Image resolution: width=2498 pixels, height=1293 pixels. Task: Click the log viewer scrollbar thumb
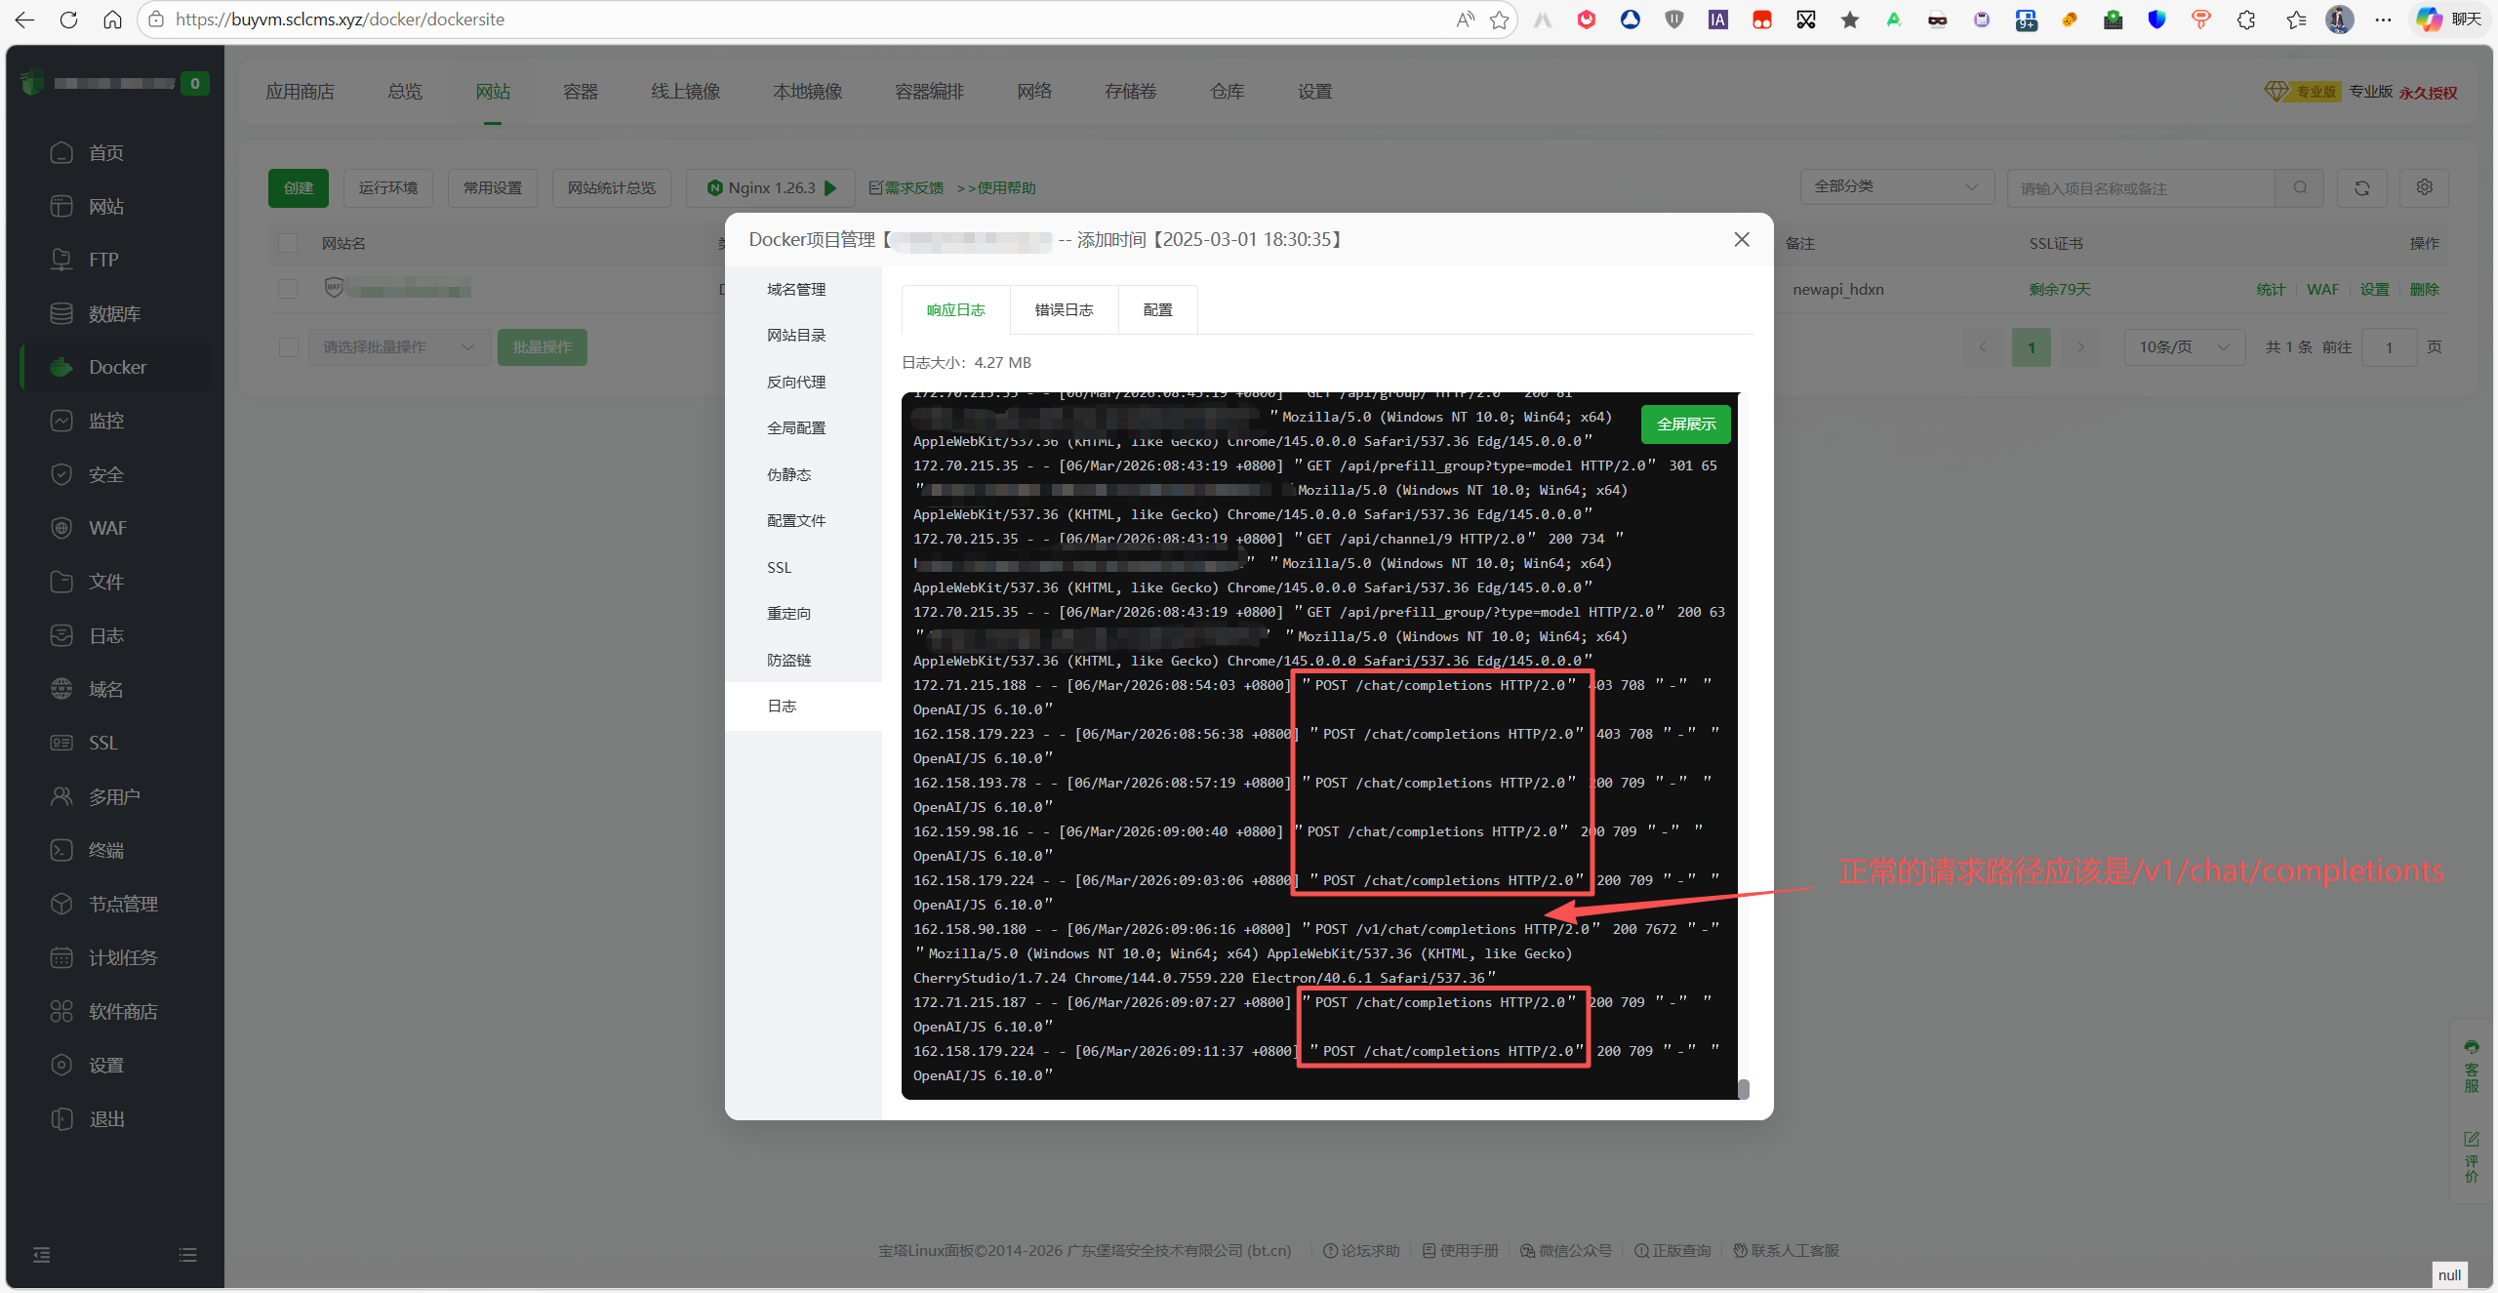tap(1744, 1088)
